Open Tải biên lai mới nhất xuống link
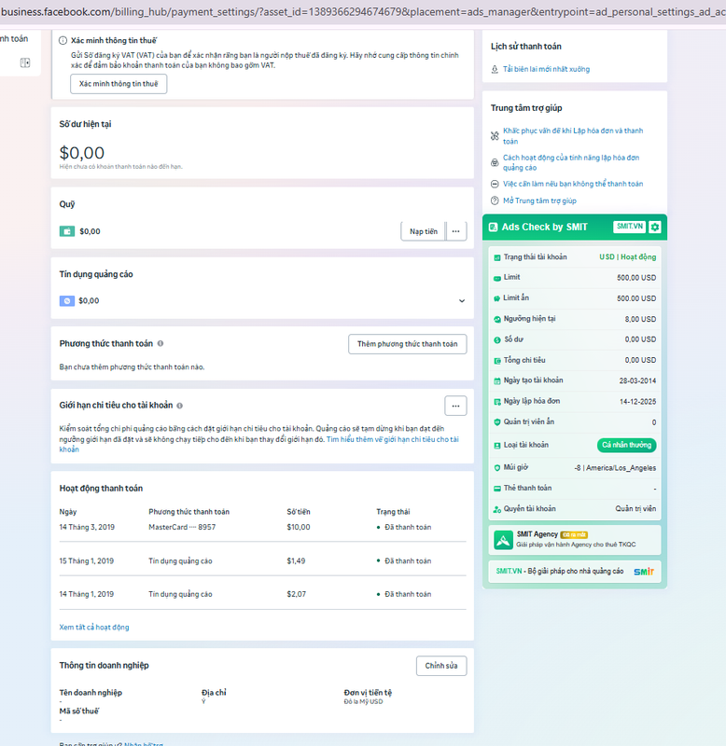The width and height of the screenshot is (726, 746). [547, 69]
